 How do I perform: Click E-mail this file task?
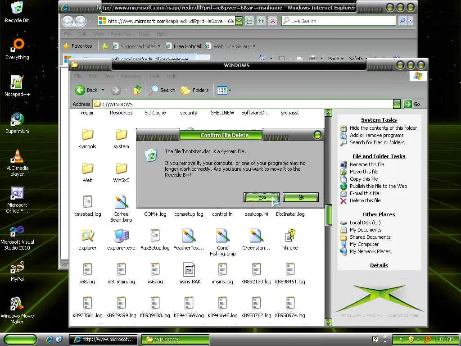pyautogui.click(x=364, y=193)
